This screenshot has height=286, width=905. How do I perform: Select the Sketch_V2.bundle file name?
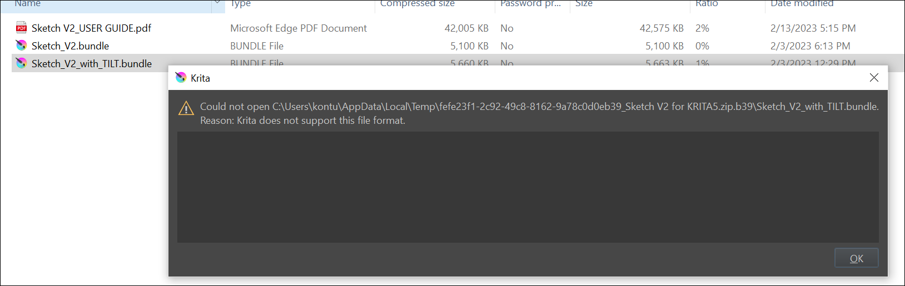click(70, 46)
